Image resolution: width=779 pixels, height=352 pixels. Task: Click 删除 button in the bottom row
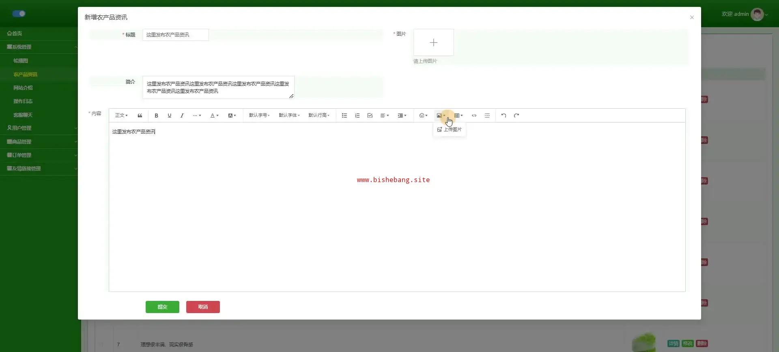(702, 343)
